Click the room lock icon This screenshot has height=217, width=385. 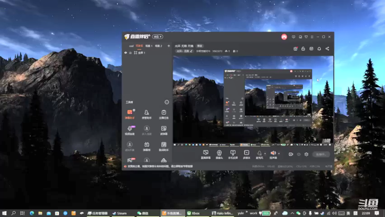tap(303, 49)
